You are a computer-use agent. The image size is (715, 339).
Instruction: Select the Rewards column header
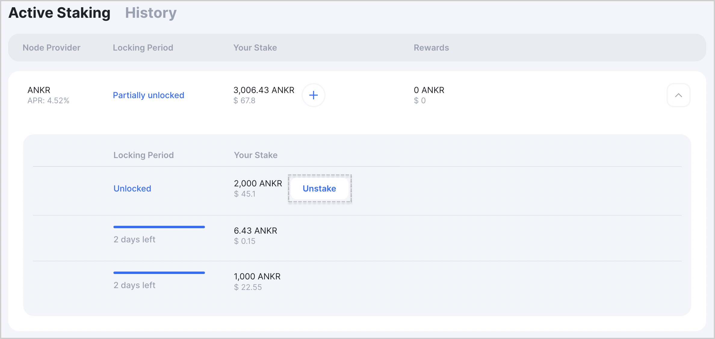[431, 48]
